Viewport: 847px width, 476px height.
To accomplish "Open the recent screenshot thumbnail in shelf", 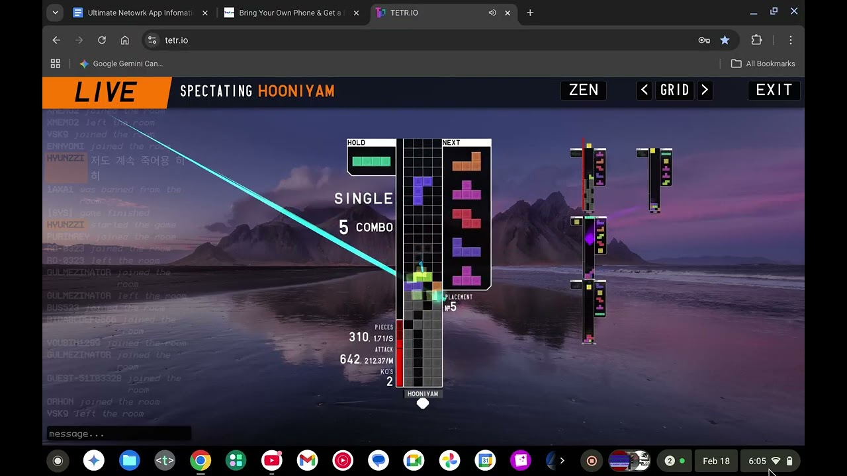I will (629, 461).
